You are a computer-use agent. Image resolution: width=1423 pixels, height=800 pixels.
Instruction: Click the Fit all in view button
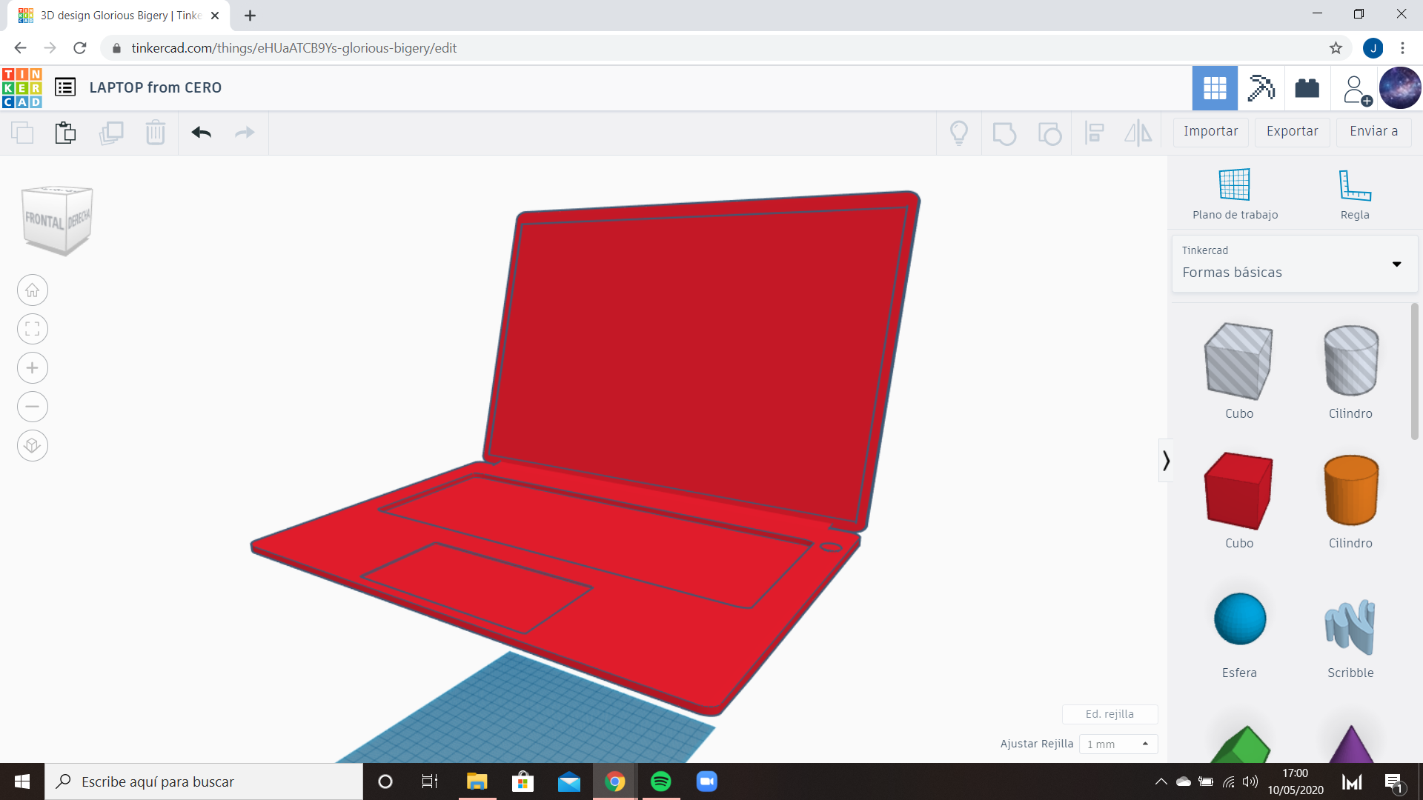point(33,329)
